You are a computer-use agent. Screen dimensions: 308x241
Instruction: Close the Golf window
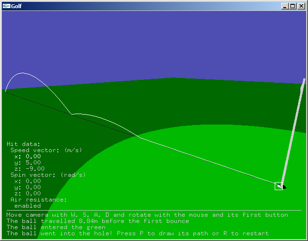tap(301, 6)
